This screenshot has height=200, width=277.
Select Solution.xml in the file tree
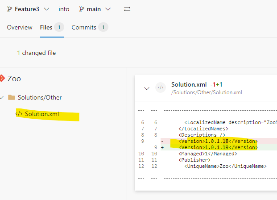(42, 114)
